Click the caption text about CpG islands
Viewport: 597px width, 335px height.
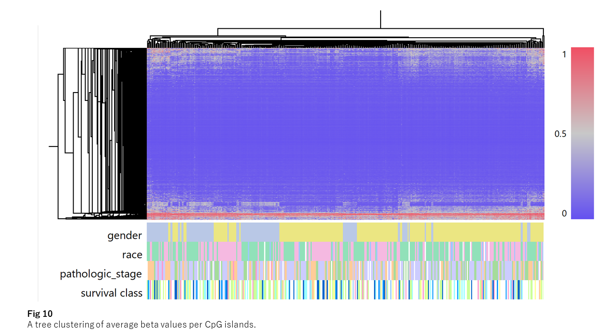tap(141, 324)
